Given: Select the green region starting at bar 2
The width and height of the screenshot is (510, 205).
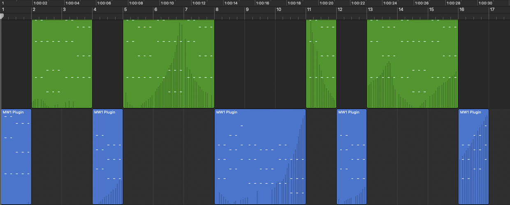Looking at the screenshot, I should tap(62, 64).
